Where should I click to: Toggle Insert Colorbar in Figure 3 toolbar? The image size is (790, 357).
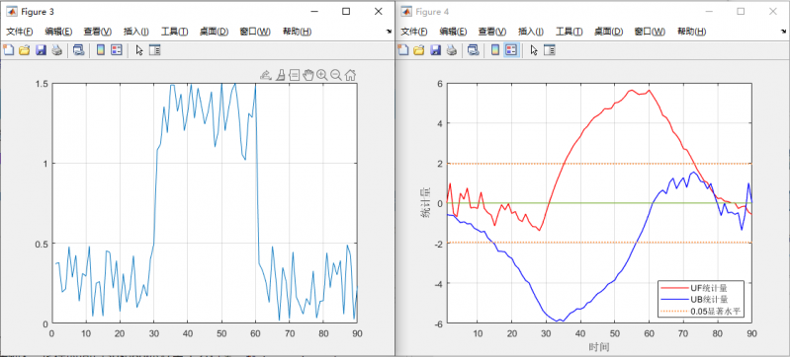click(x=100, y=49)
